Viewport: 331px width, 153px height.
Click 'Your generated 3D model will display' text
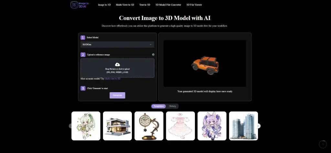[205, 92]
